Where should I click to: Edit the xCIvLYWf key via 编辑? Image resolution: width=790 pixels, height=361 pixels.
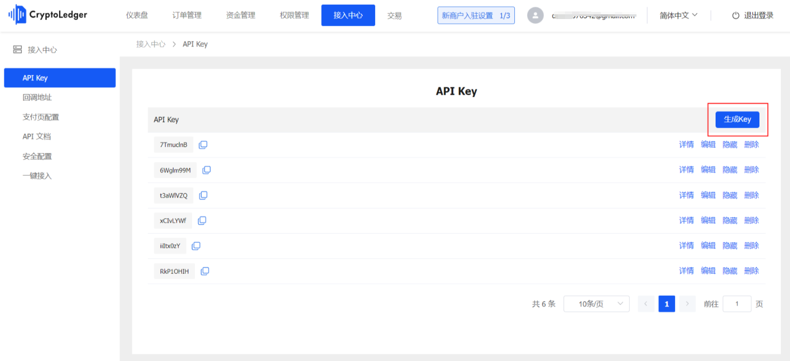click(708, 221)
